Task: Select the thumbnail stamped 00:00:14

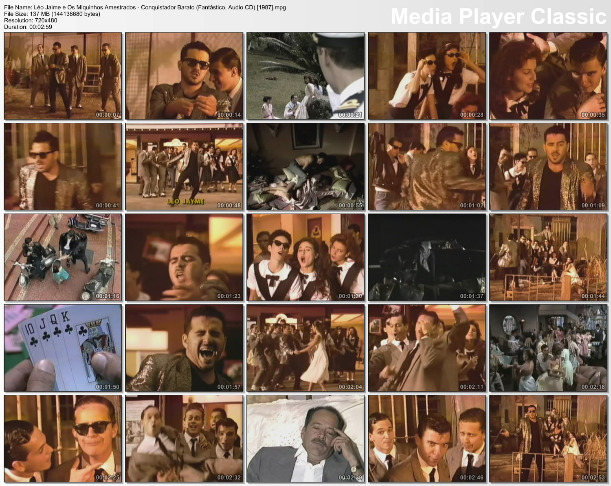Action: coord(184,76)
